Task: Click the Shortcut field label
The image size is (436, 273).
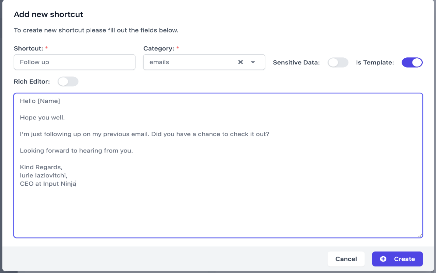Action: coord(29,48)
